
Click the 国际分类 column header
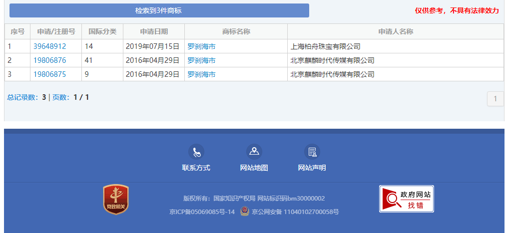[x=102, y=31]
